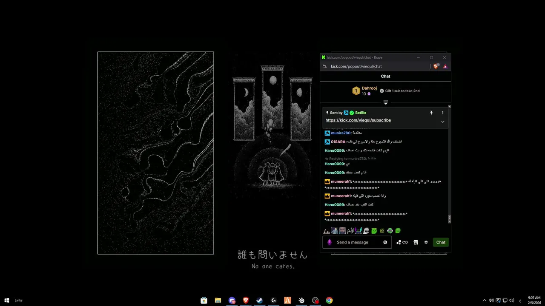Open the Brave Shields lion icon
This screenshot has width=545, height=306.
436,66
